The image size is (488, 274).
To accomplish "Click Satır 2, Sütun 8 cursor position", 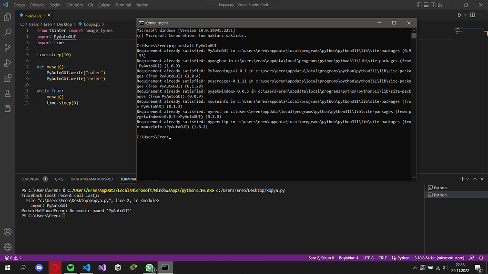I will [x=321, y=258].
